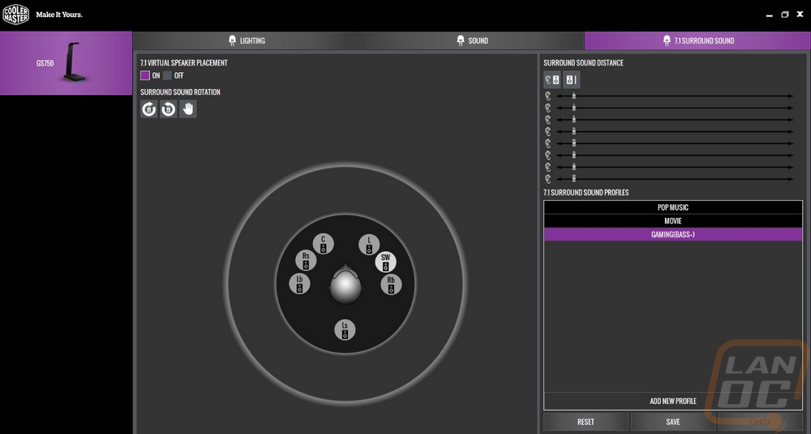Adjust the last surround distance slider

click(x=573, y=179)
